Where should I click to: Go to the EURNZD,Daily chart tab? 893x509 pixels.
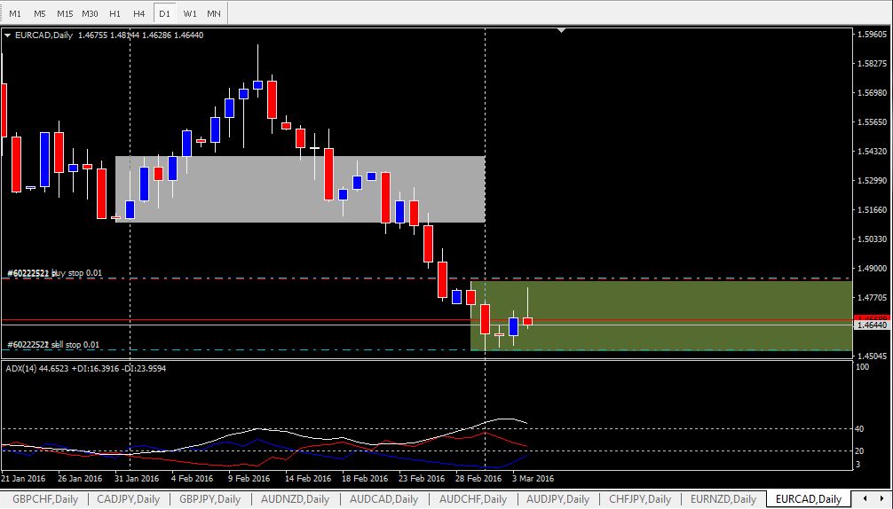tap(723, 499)
